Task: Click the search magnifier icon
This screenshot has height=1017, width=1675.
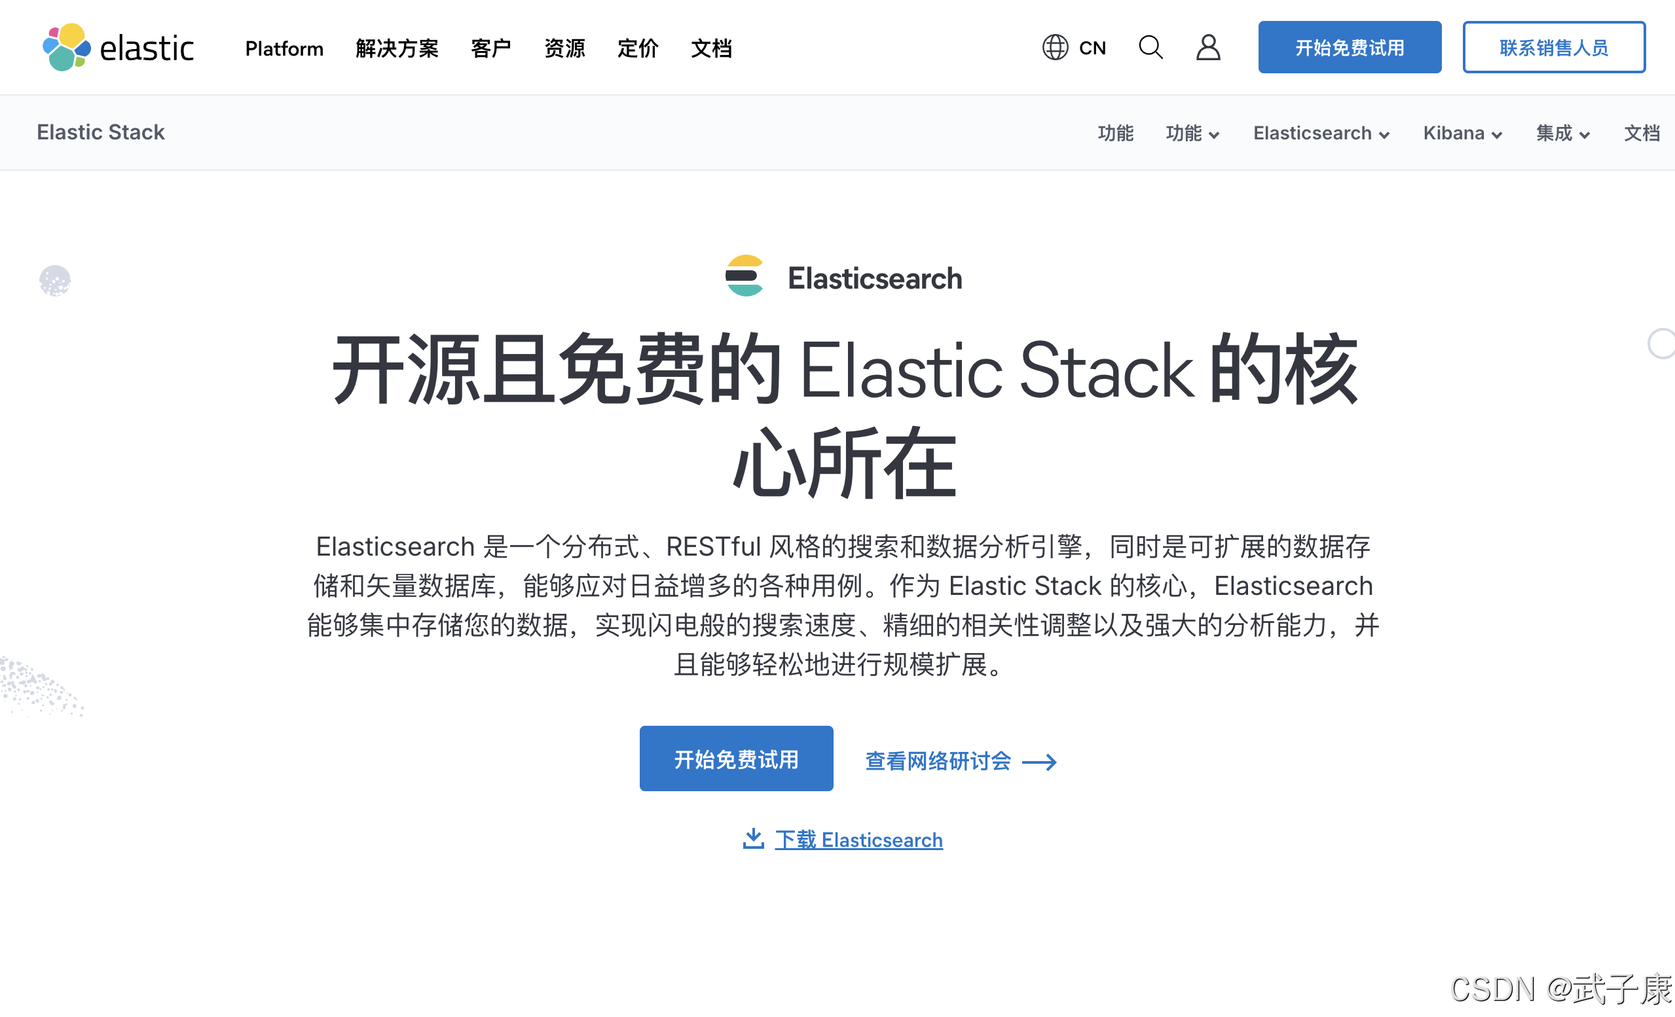Action: click(x=1149, y=48)
